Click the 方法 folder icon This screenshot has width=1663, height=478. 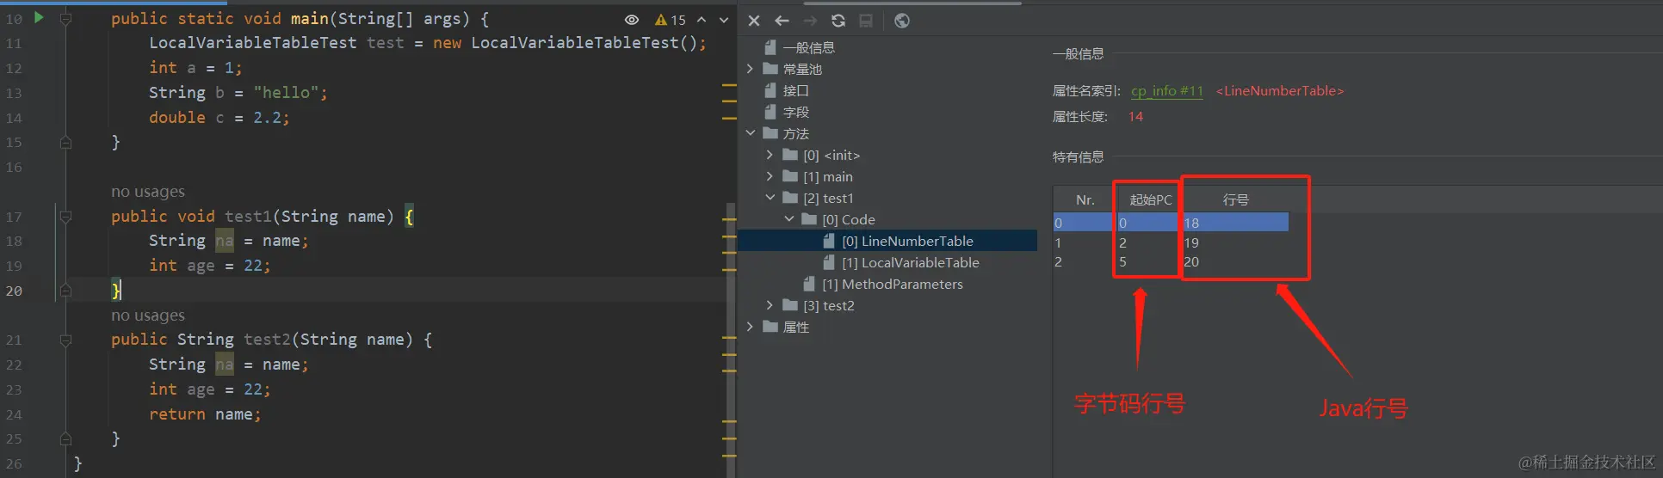[770, 133]
